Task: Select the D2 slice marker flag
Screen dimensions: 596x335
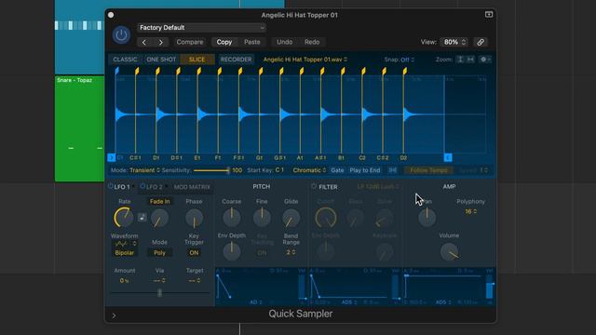Action: point(405,71)
